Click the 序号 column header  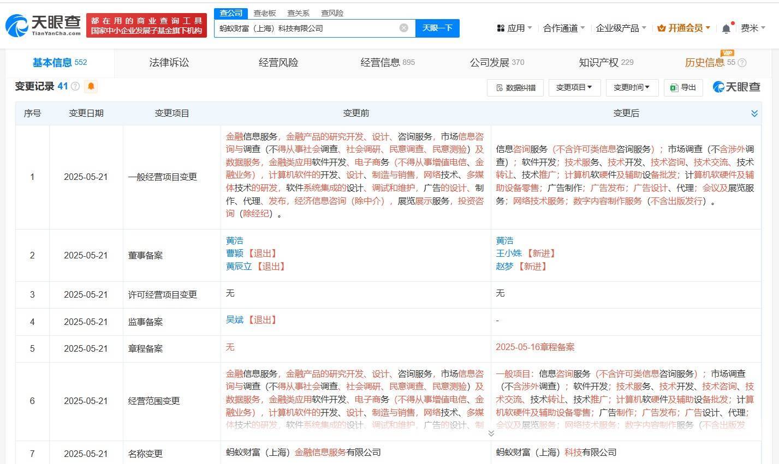32,113
